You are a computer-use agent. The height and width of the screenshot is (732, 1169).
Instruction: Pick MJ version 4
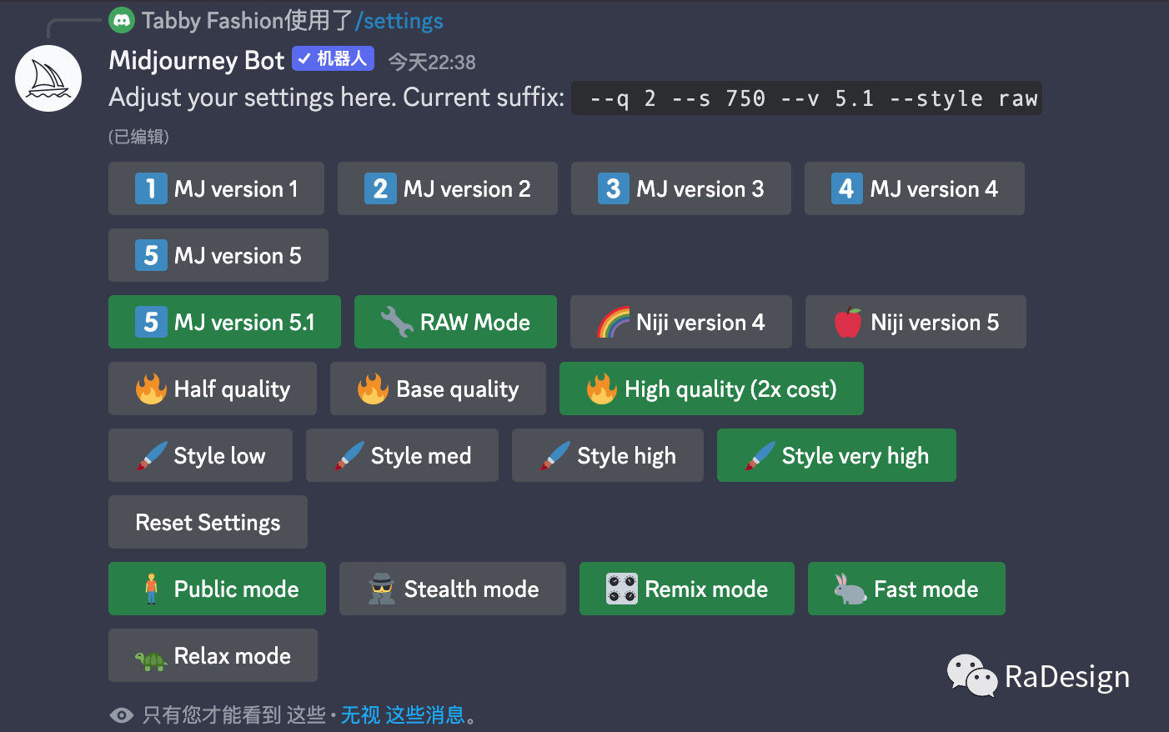point(915,188)
